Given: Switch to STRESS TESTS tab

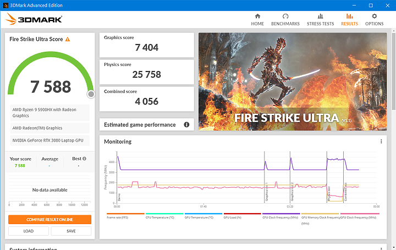Looking at the screenshot, I should [320, 20].
